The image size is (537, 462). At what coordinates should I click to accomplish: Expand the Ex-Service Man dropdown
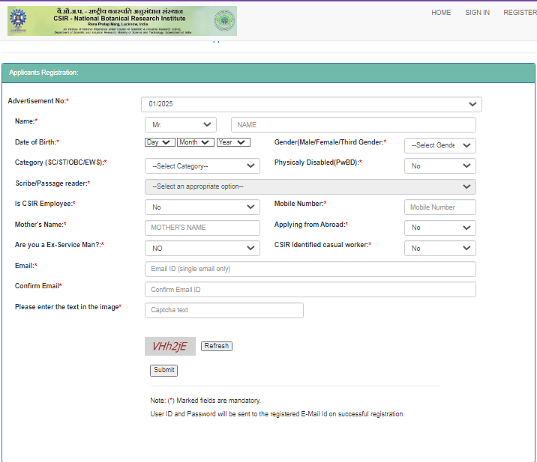coord(202,249)
